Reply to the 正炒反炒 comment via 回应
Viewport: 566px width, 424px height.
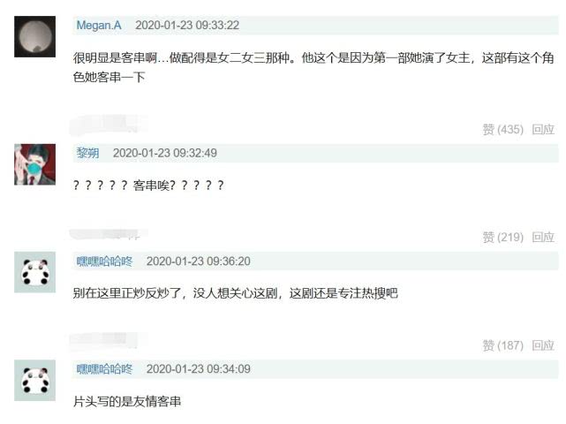(x=543, y=345)
